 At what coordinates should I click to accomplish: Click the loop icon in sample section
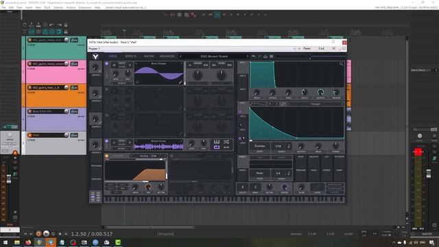(x=217, y=148)
